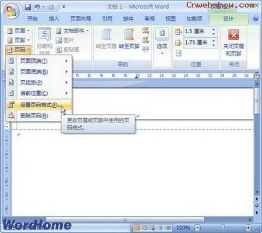Open the Options (选项) dropdown
262x233 pixels.
tap(162, 41)
